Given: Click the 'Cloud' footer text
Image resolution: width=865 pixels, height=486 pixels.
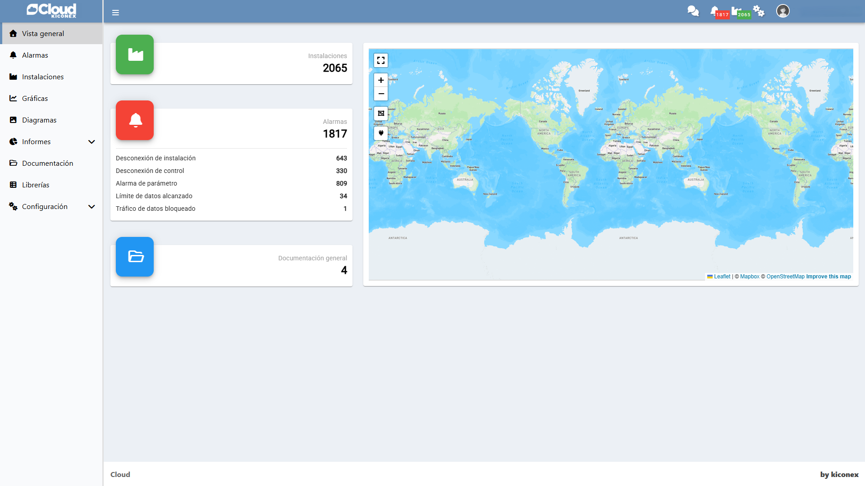Looking at the screenshot, I should coord(120,474).
